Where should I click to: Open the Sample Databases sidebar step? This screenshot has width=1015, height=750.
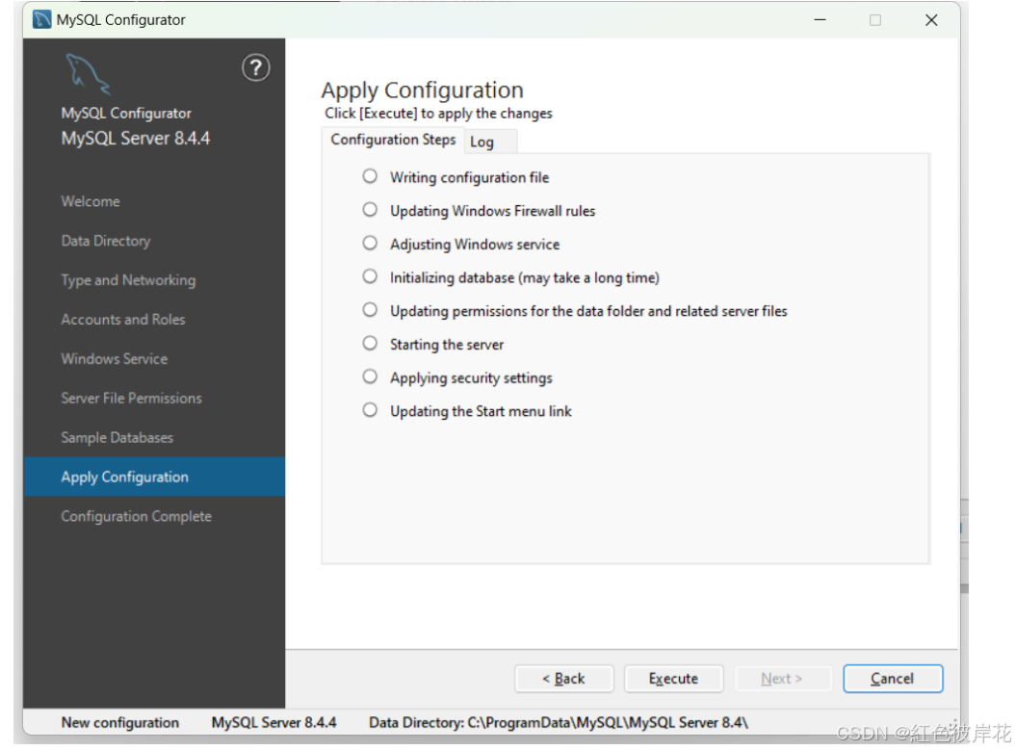(x=117, y=438)
